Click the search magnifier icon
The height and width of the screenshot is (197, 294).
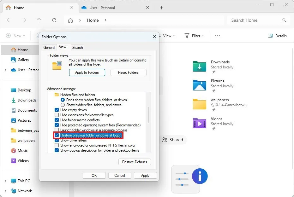[284, 20]
